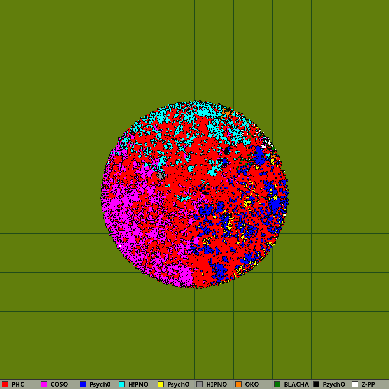
Task: Select the HIPNO label in legend
Action: [216, 384]
